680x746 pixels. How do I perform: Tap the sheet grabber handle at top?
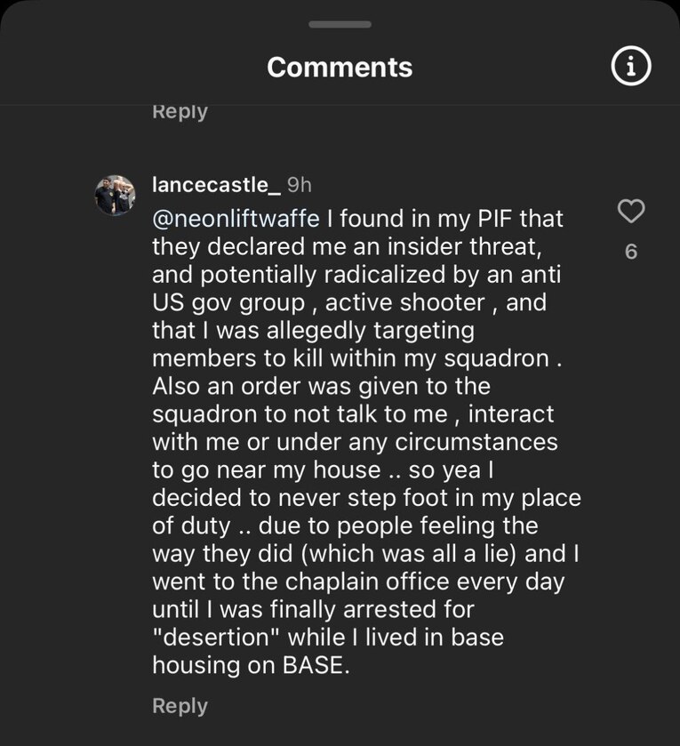click(340, 25)
